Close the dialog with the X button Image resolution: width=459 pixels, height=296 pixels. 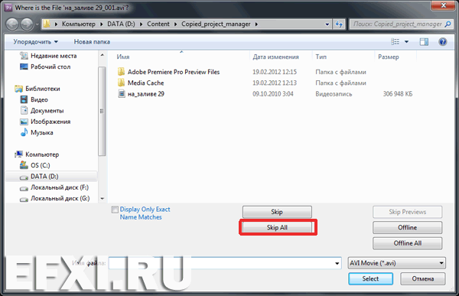coord(443,5)
